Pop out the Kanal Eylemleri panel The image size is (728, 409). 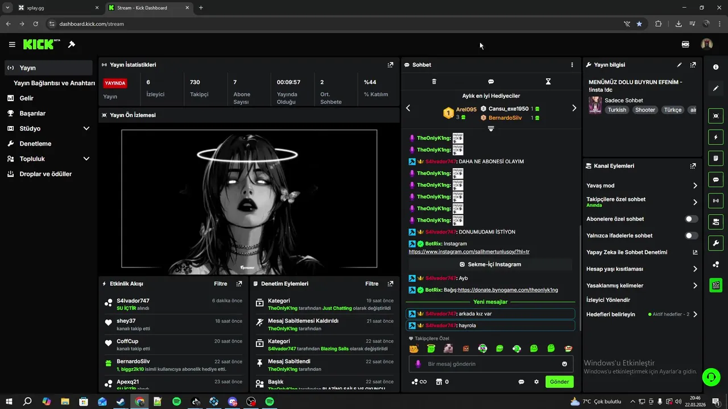(693, 166)
